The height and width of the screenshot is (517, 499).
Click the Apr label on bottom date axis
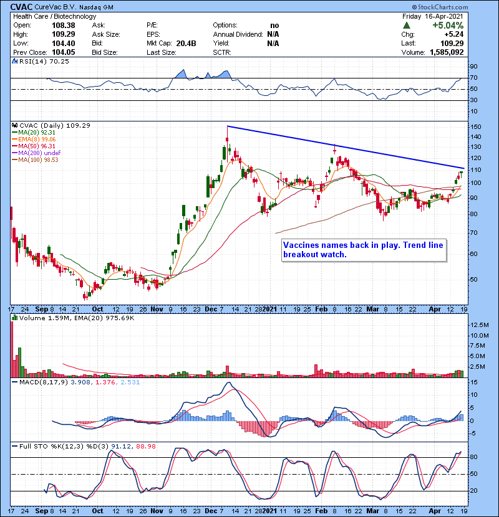point(435,511)
